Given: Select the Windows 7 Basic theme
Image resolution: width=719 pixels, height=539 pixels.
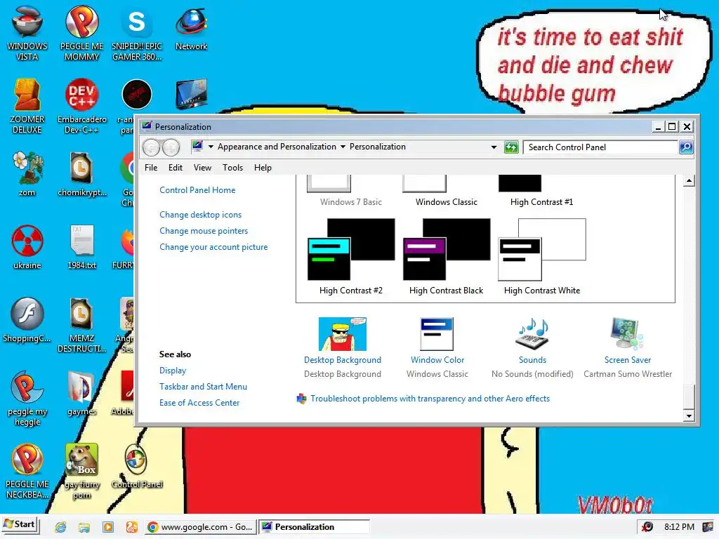Looking at the screenshot, I should point(351,191).
